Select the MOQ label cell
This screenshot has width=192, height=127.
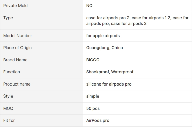(8, 108)
